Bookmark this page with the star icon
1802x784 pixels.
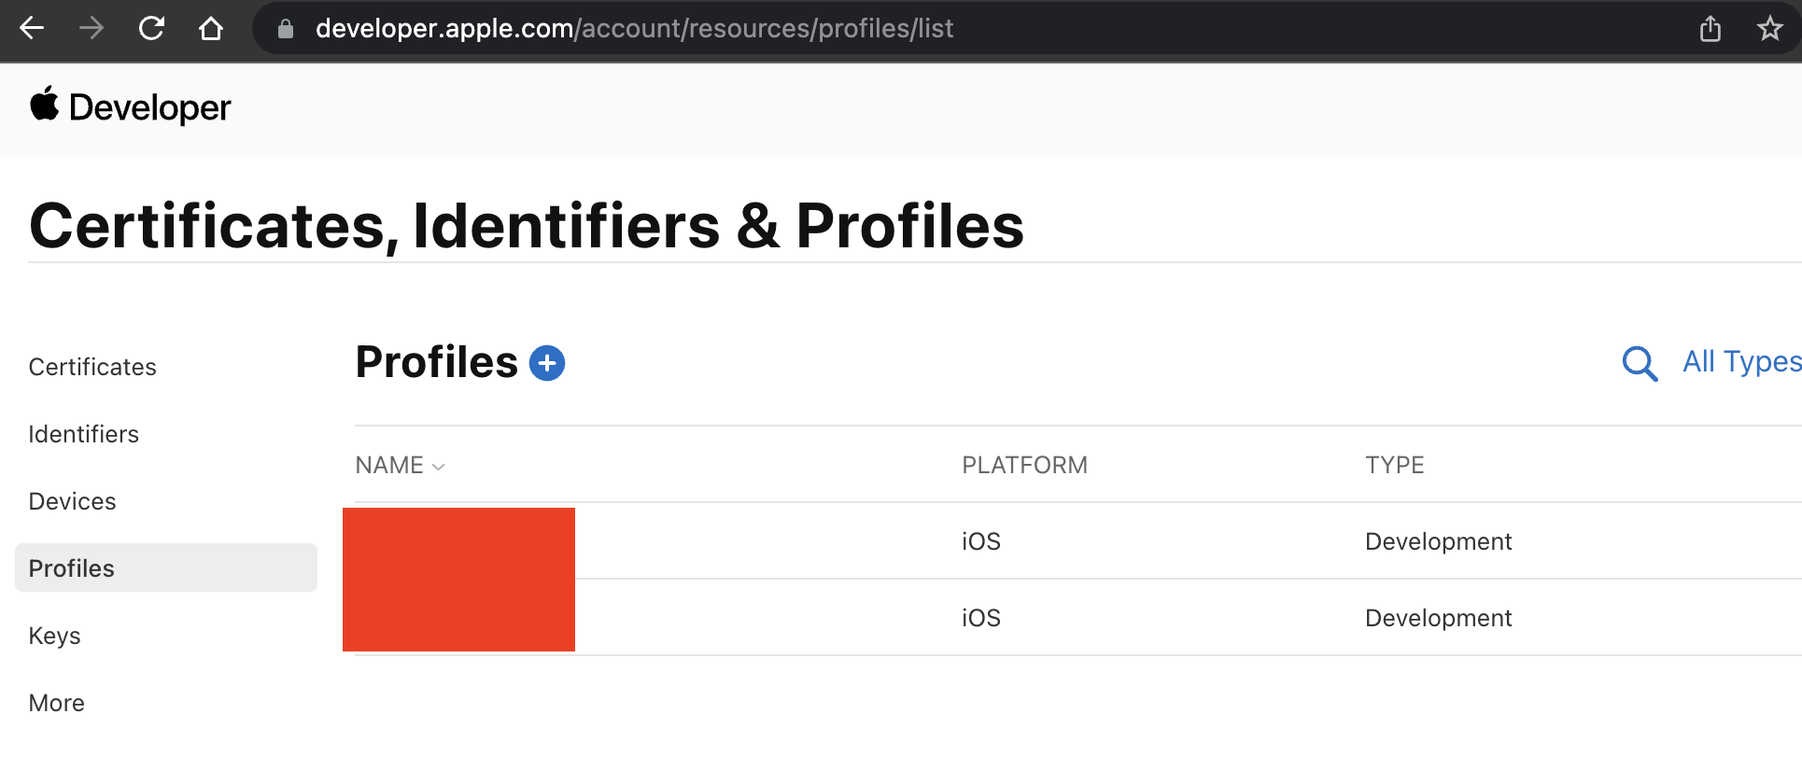click(x=1769, y=29)
